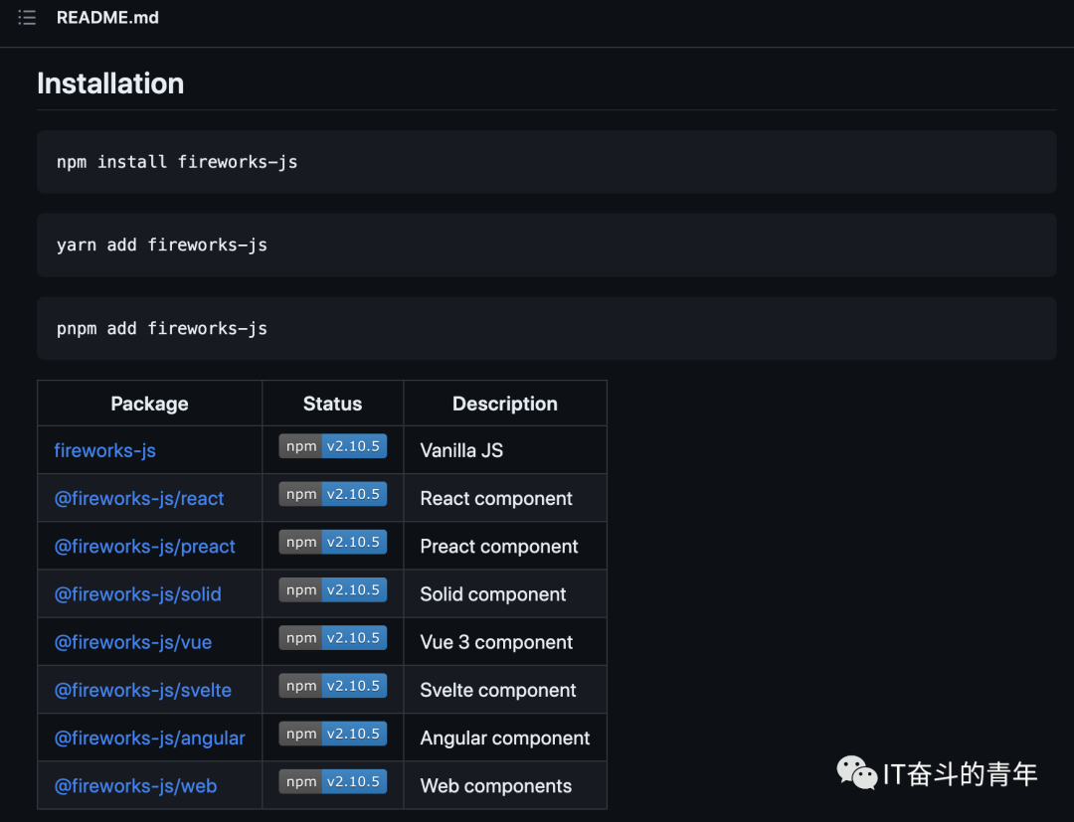Open the @fireworks-js/solid link

point(137,594)
